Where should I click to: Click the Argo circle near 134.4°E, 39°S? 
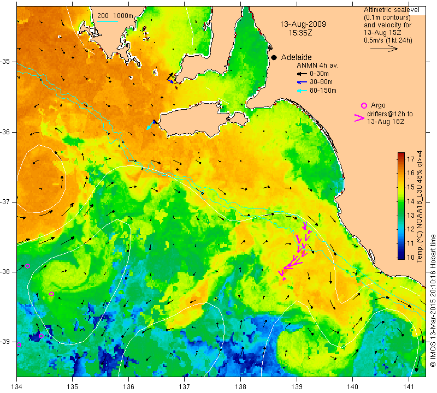point(42,336)
